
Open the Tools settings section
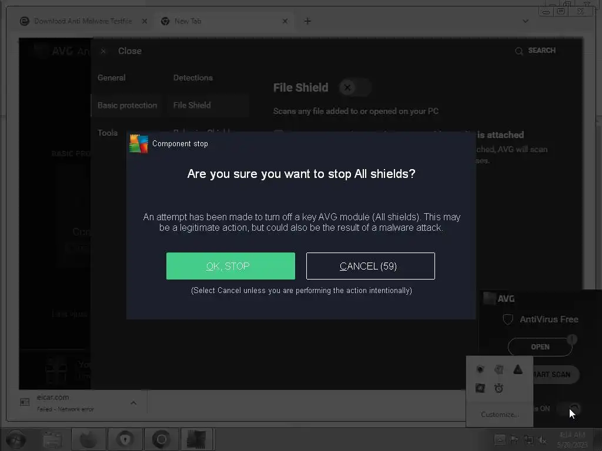coord(108,133)
